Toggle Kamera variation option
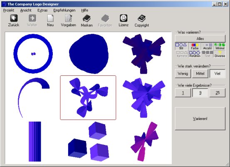Screen dimensions: 230x167 click(182, 54)
